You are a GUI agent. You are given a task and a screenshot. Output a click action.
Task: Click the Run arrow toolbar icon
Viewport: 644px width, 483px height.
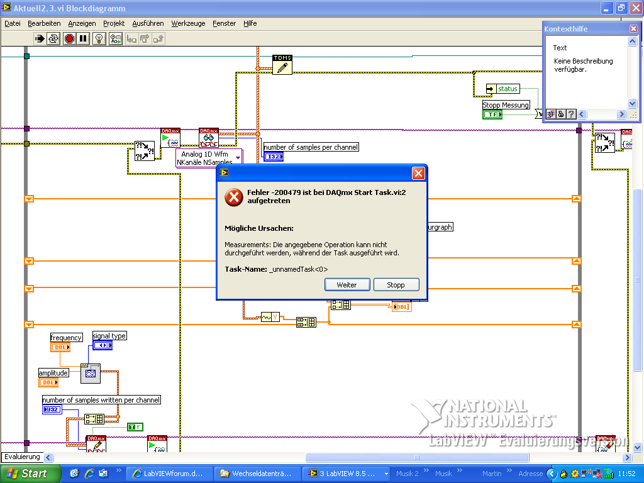tap(40, 38)
